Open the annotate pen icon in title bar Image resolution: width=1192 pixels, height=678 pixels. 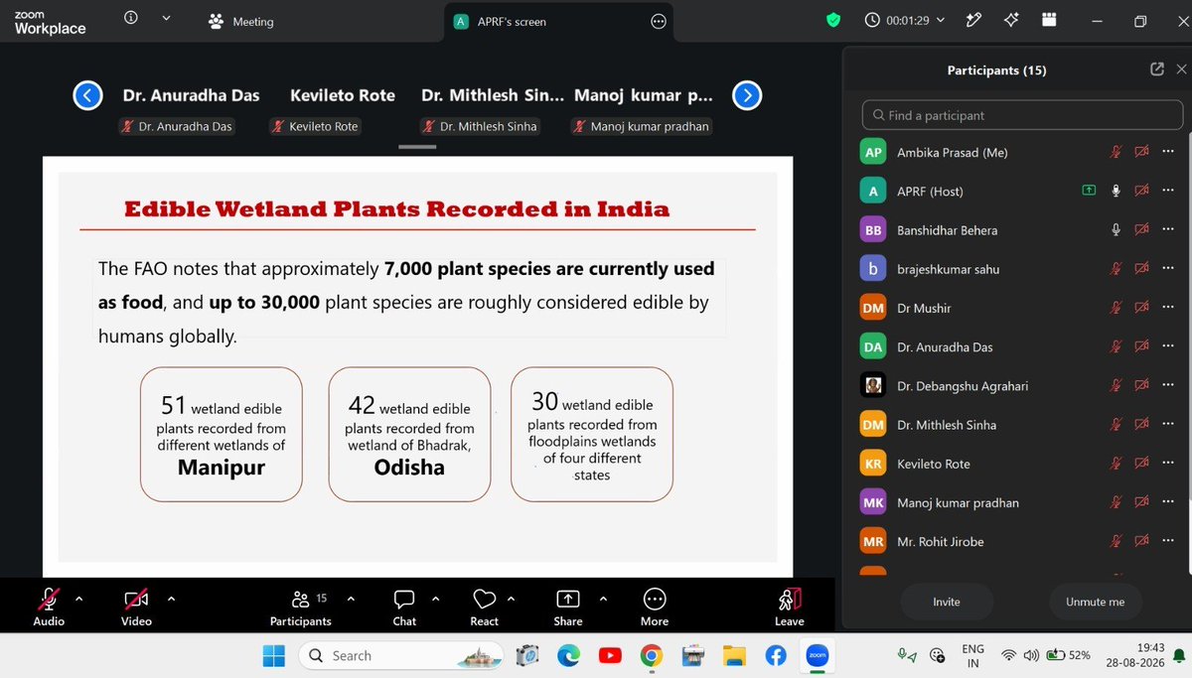pyautogui.click(x=973, y=20)
